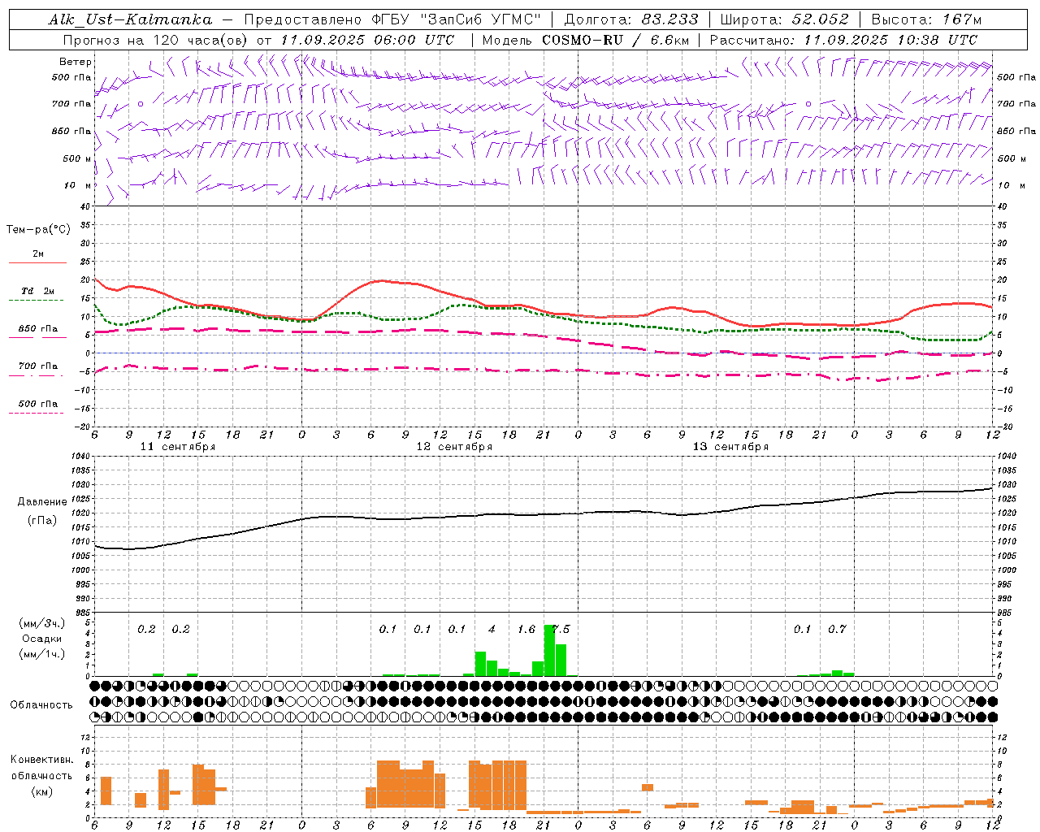This screenshot has width=1040, height=832.
Task: Click the 'Td 2м' dew point legend
Action: pos(37,291)
